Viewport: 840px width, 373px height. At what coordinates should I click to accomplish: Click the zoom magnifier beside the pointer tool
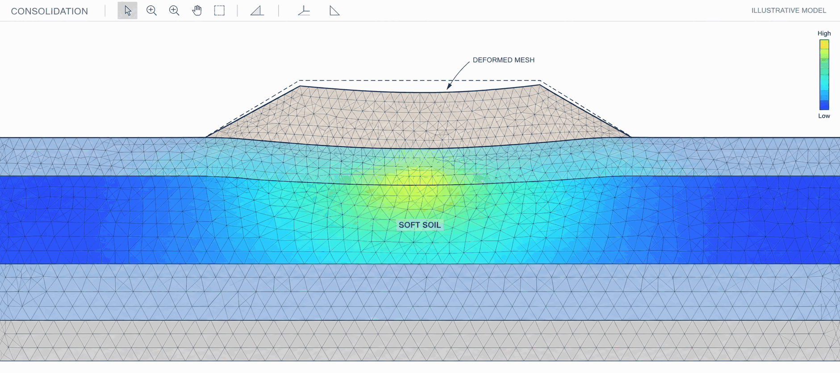[x=151, y=11]
